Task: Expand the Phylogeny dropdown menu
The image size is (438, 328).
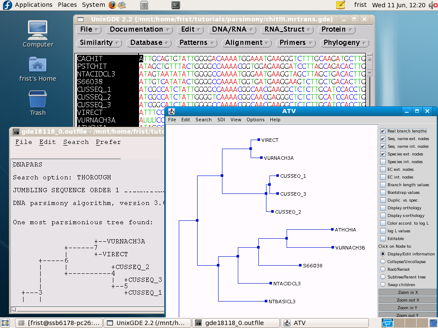Action: (346, 43)
